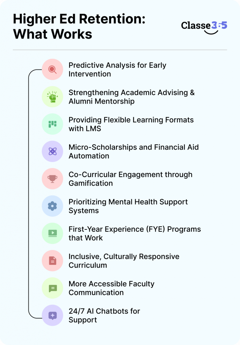
Task: Select Providing Flexible Learning Formats with LMS
Action: [131, 124]
